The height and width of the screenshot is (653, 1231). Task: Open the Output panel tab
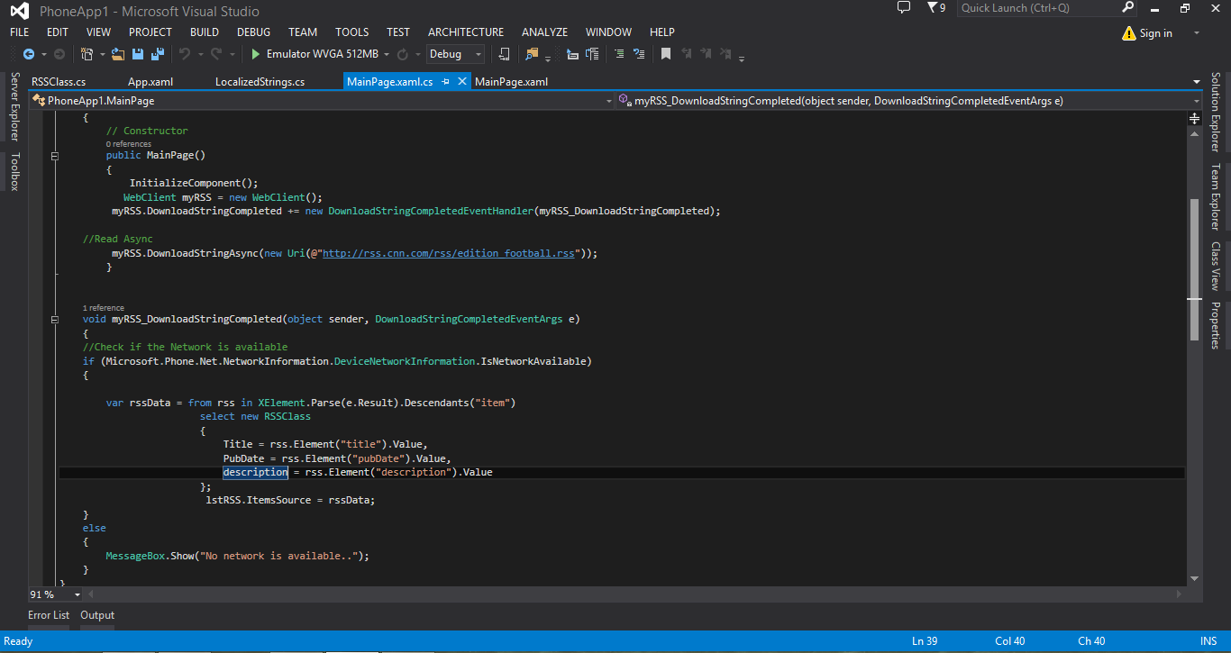pos(97,615)
